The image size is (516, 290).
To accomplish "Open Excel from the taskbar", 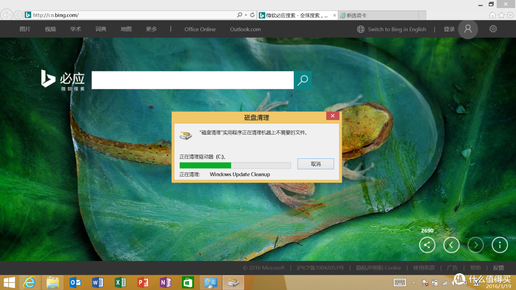I will (120, 282).
